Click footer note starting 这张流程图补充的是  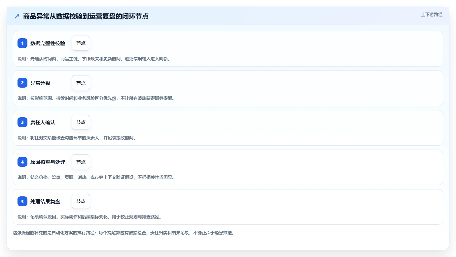(x=123, y=233)
